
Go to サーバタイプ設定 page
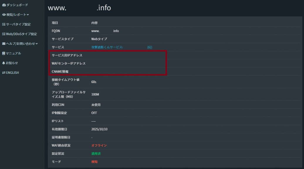coord(18,24)
